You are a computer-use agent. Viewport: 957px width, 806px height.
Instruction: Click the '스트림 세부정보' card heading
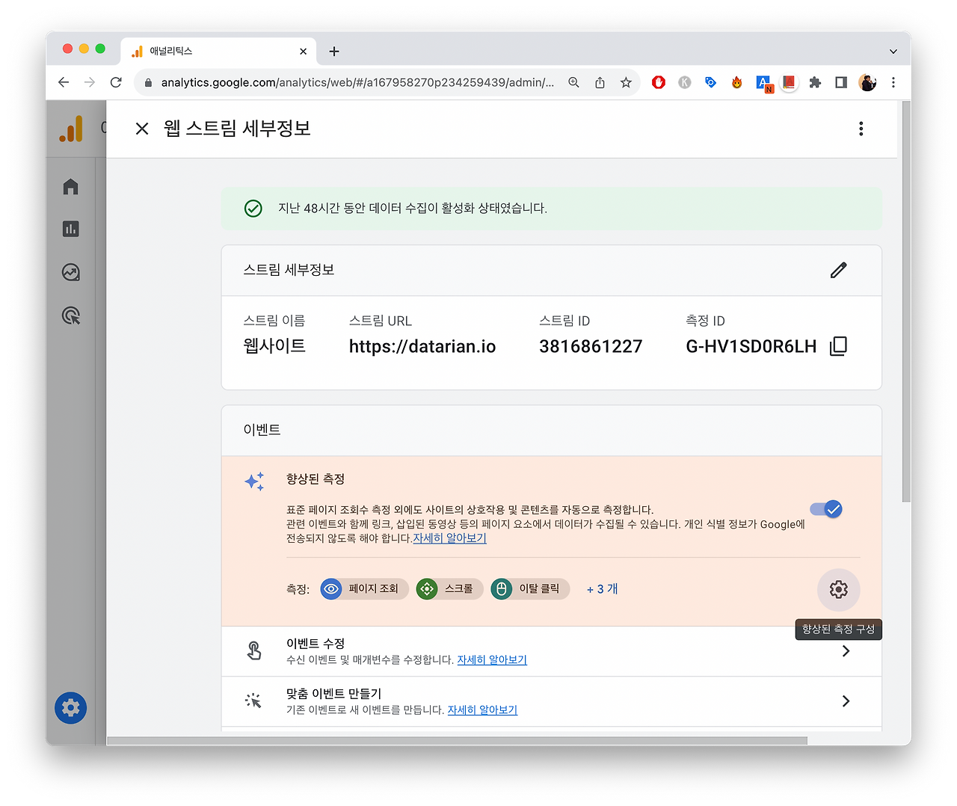289,270
